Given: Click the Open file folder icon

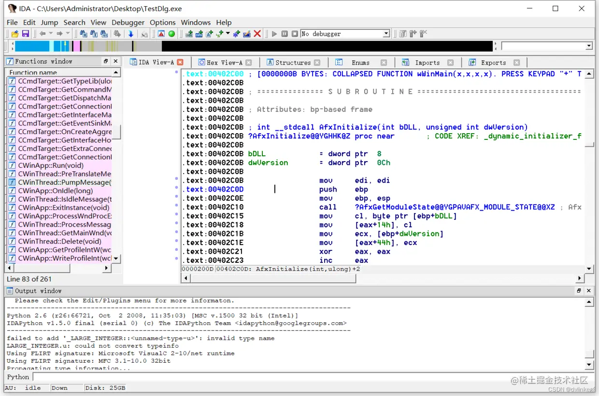Looking at the screenshot, I should tap(15, 34).
